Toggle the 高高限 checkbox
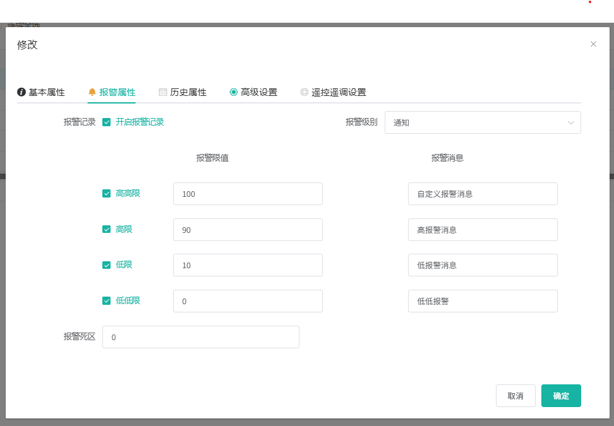 pos(107,194)
